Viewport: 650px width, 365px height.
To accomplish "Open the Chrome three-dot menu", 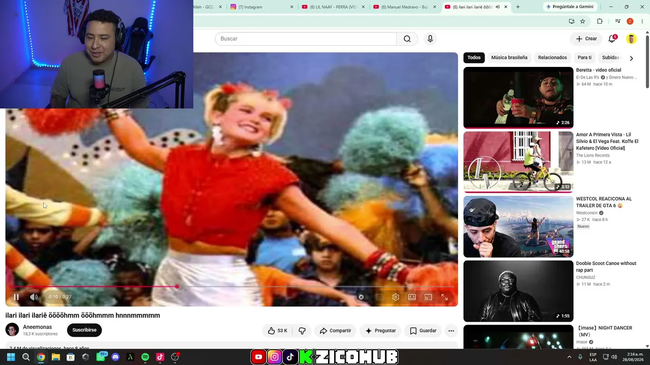I will tap(642, 21).
